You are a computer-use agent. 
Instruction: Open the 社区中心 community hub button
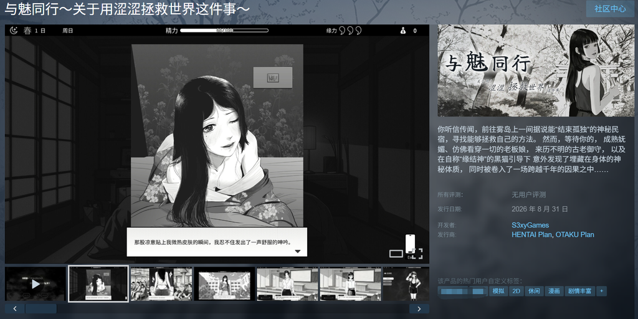pos(610,9)
